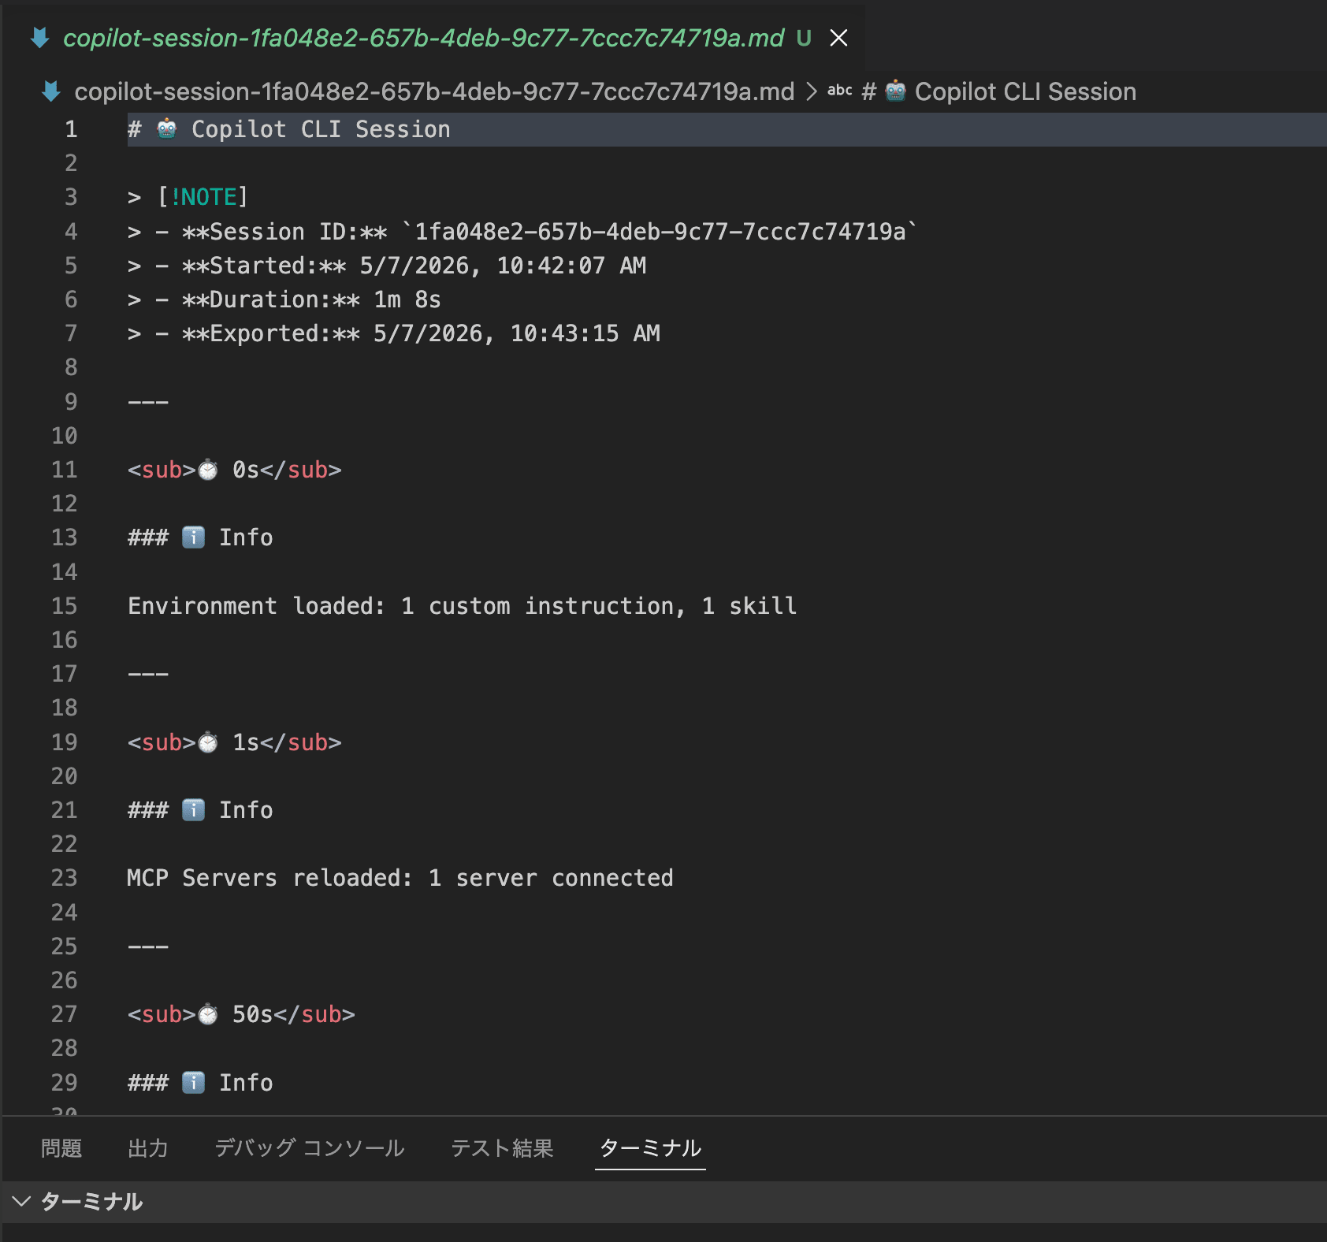The width and height of the screenshot is (1327, 1242).
Task: Click 'MCP Servers reloaded: 1 server connected' text
Action: [x=400, y=878]
